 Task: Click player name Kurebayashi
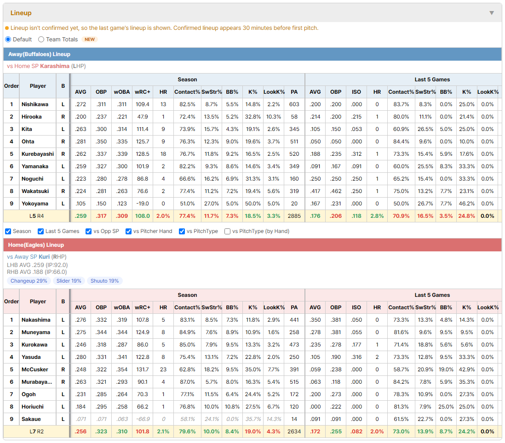click(38, 154)
